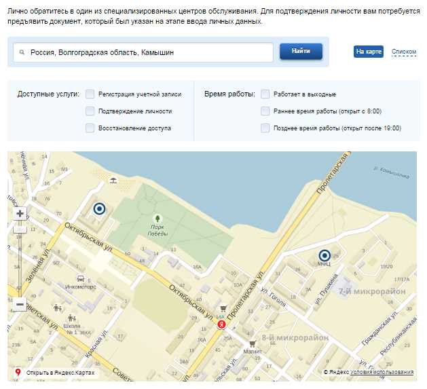Click the Парк Победы tree icon
The height and width of the screenshot is (389, 427).
pos(157,219)
